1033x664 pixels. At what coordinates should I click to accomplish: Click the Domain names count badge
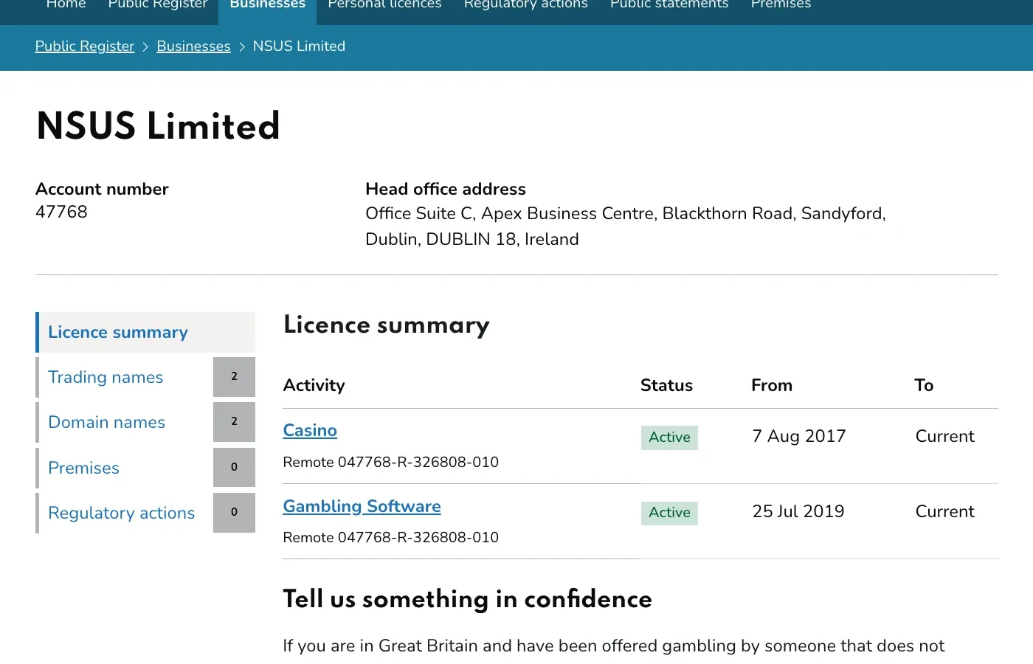click(234, 422)
